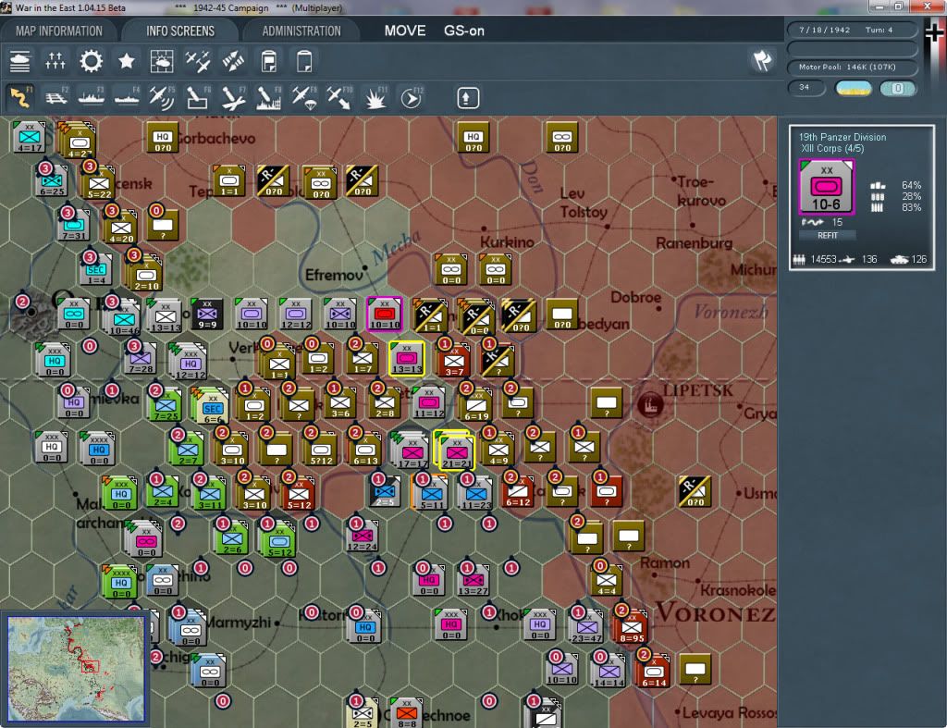Image resolution: width=947 pixels, height=728 pixels.
Task: Select the 11=12 pink motorized counter
Action: coord(429,403)
